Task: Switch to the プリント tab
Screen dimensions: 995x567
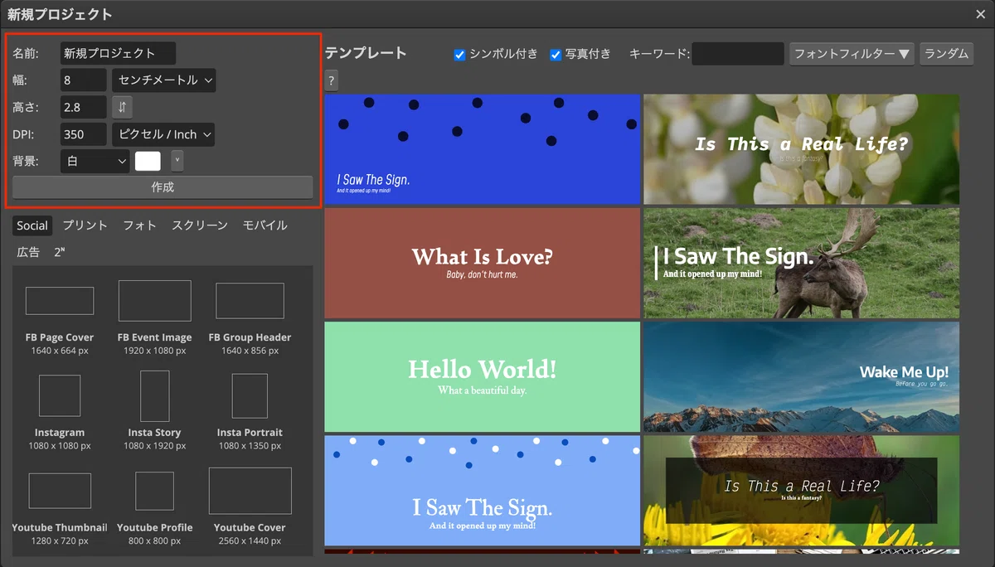Action: (85, 225)
